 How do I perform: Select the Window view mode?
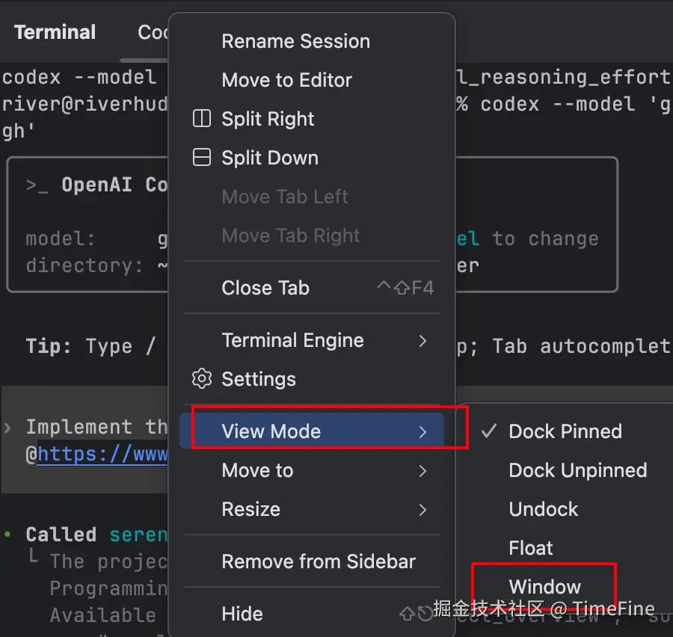coord(544,587)
